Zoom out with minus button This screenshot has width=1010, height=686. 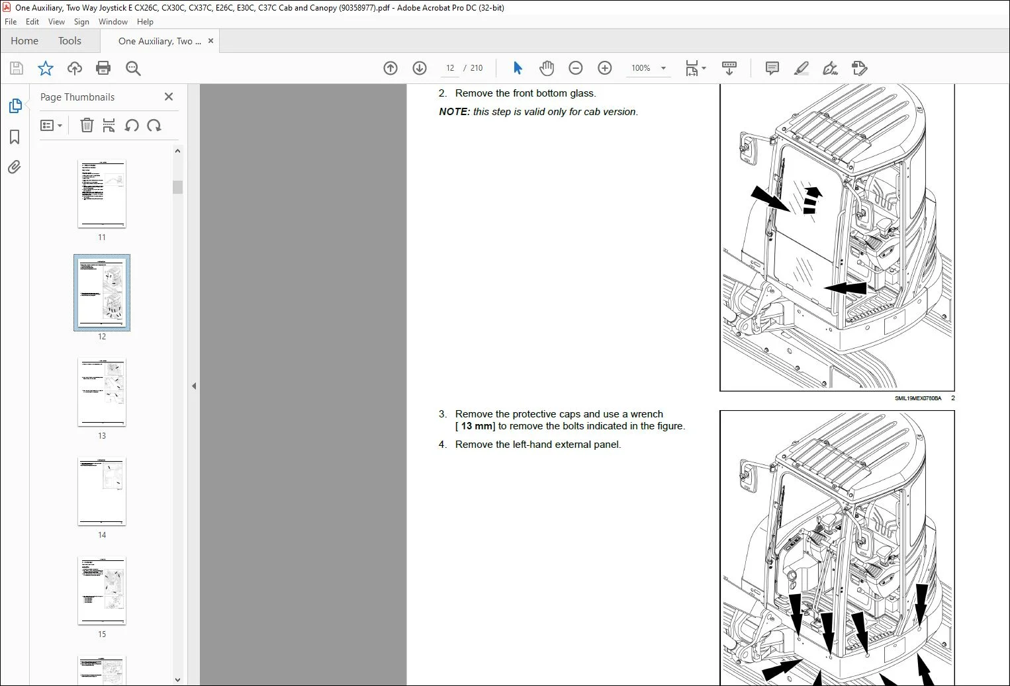tap(576, 68)
